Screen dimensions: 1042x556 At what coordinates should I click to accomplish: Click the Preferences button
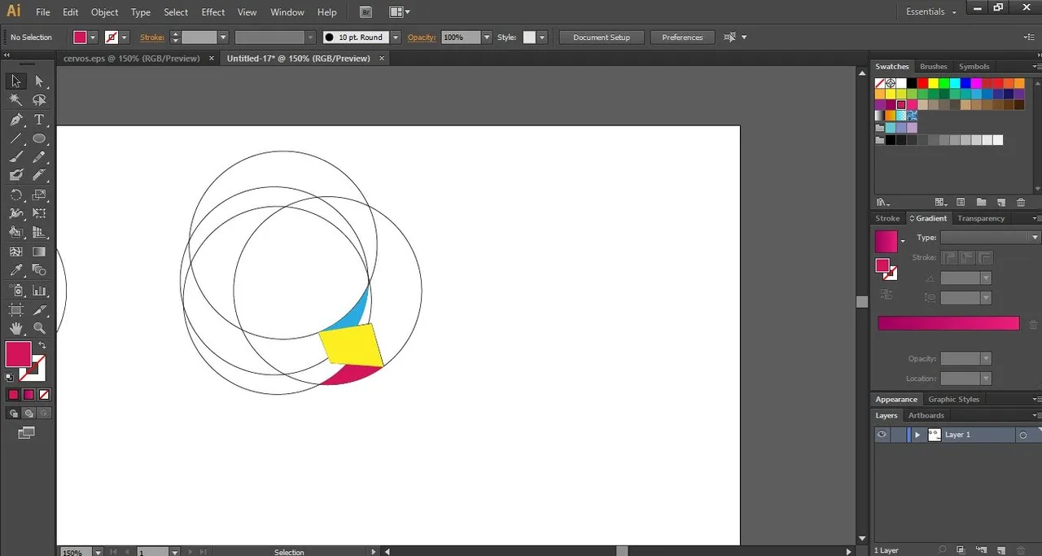tap(682, 37)
